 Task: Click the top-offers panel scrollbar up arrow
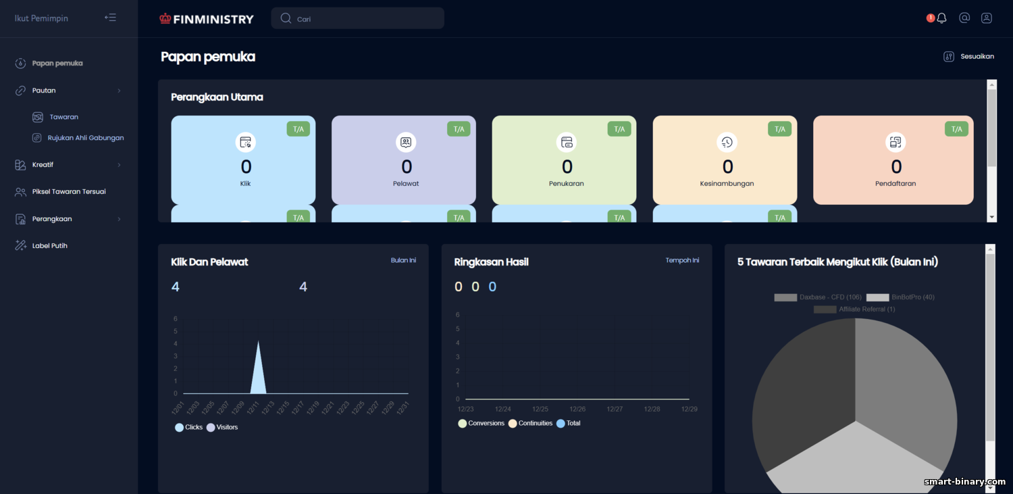tap(990, 249)
